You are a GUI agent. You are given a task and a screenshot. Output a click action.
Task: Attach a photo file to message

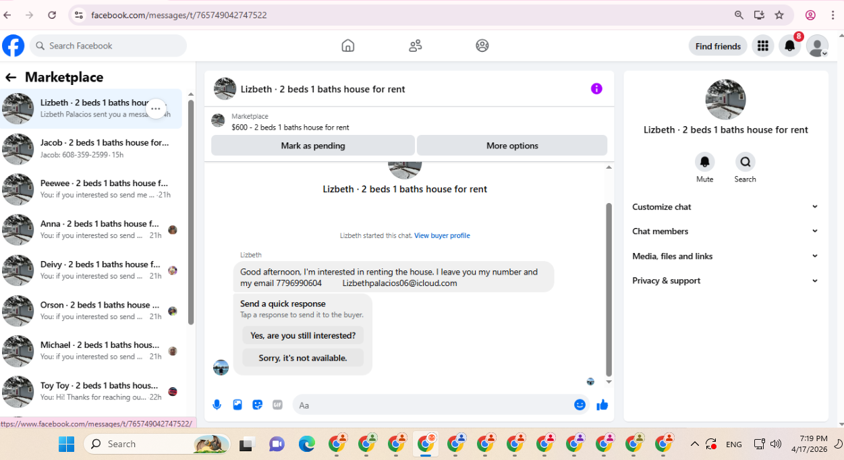237,405
